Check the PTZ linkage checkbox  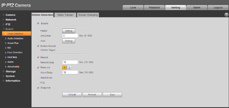[38, 83]
